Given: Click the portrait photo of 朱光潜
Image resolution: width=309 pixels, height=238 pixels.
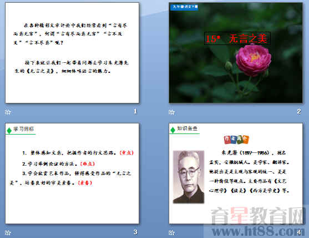Looking at the screenshot, I should click(189, 177).
